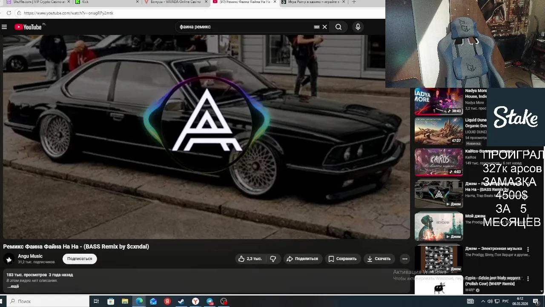The image size is (545, 307).
Task: Go to the YouTube home logo
Action: [28, 27]
